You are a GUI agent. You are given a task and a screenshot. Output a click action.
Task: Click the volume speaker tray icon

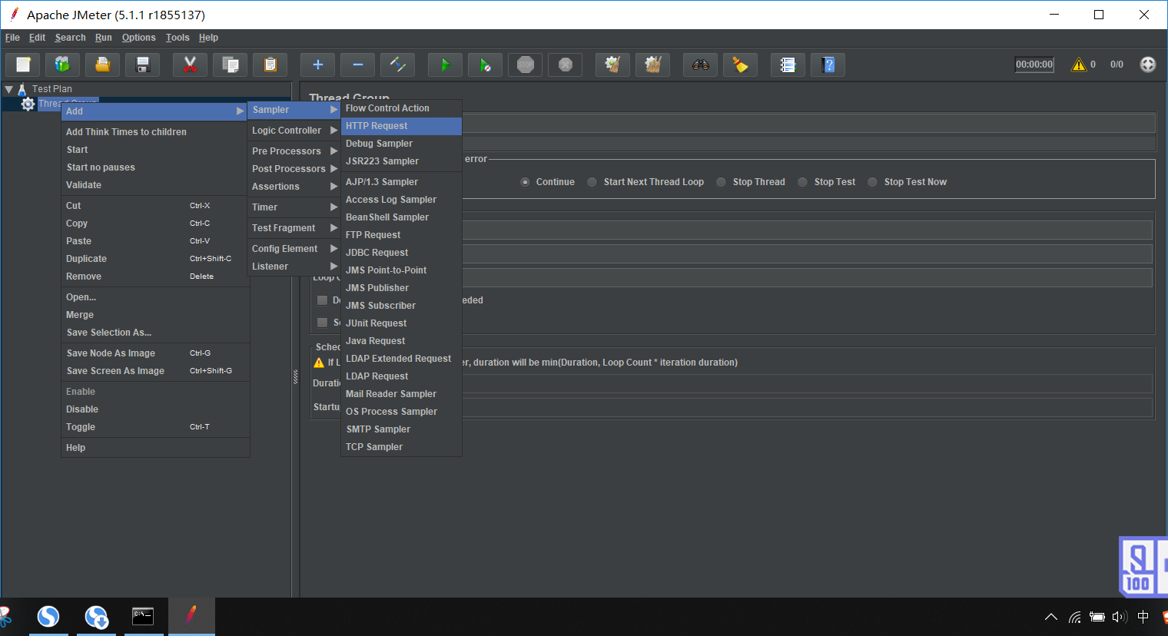1120,617
